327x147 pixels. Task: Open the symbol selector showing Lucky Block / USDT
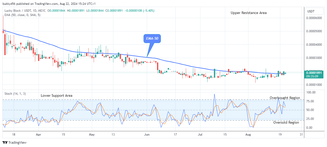coord(18,11)
